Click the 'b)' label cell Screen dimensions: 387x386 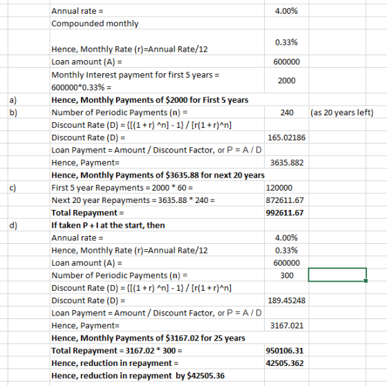click(29, 113)
